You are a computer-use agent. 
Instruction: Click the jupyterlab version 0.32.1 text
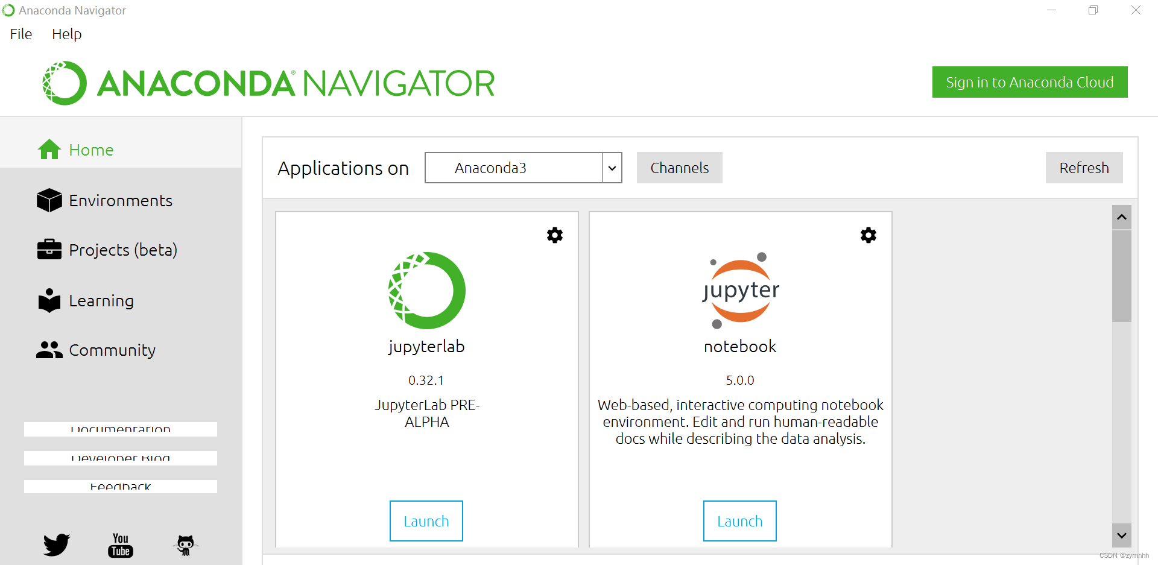tap(426, 380)
